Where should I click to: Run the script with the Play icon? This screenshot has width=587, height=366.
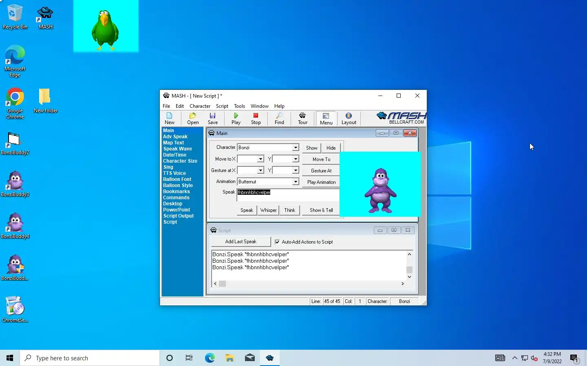tap(236, 118)
